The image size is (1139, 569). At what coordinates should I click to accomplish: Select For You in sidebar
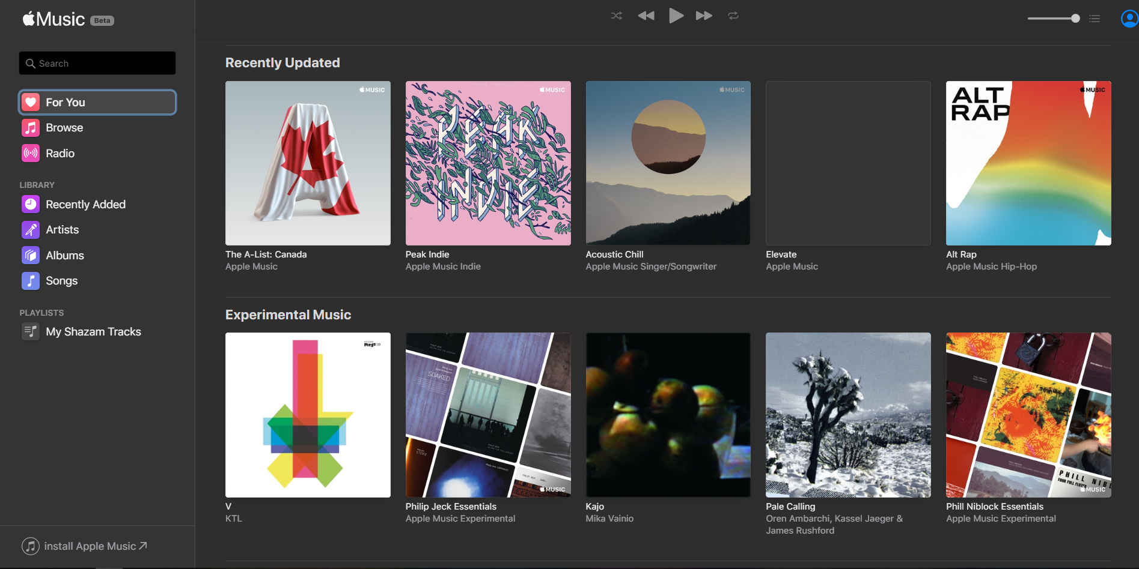(x=97, y=102)
